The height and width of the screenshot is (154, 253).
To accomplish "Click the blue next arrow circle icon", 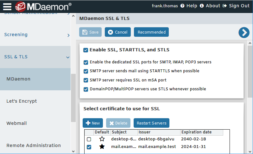I will (x=244, y=32).
